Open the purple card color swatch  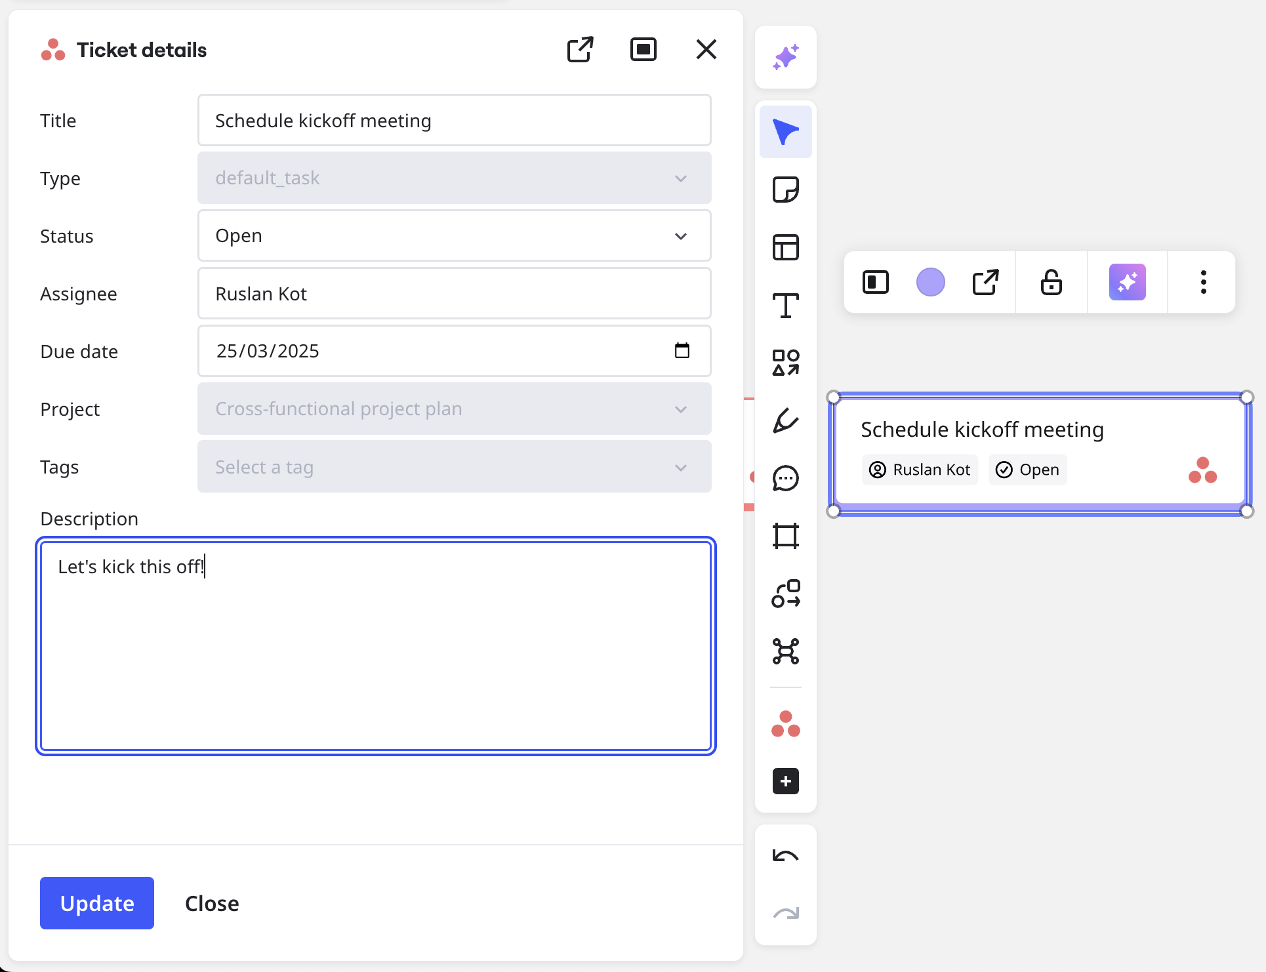[930, 282]
